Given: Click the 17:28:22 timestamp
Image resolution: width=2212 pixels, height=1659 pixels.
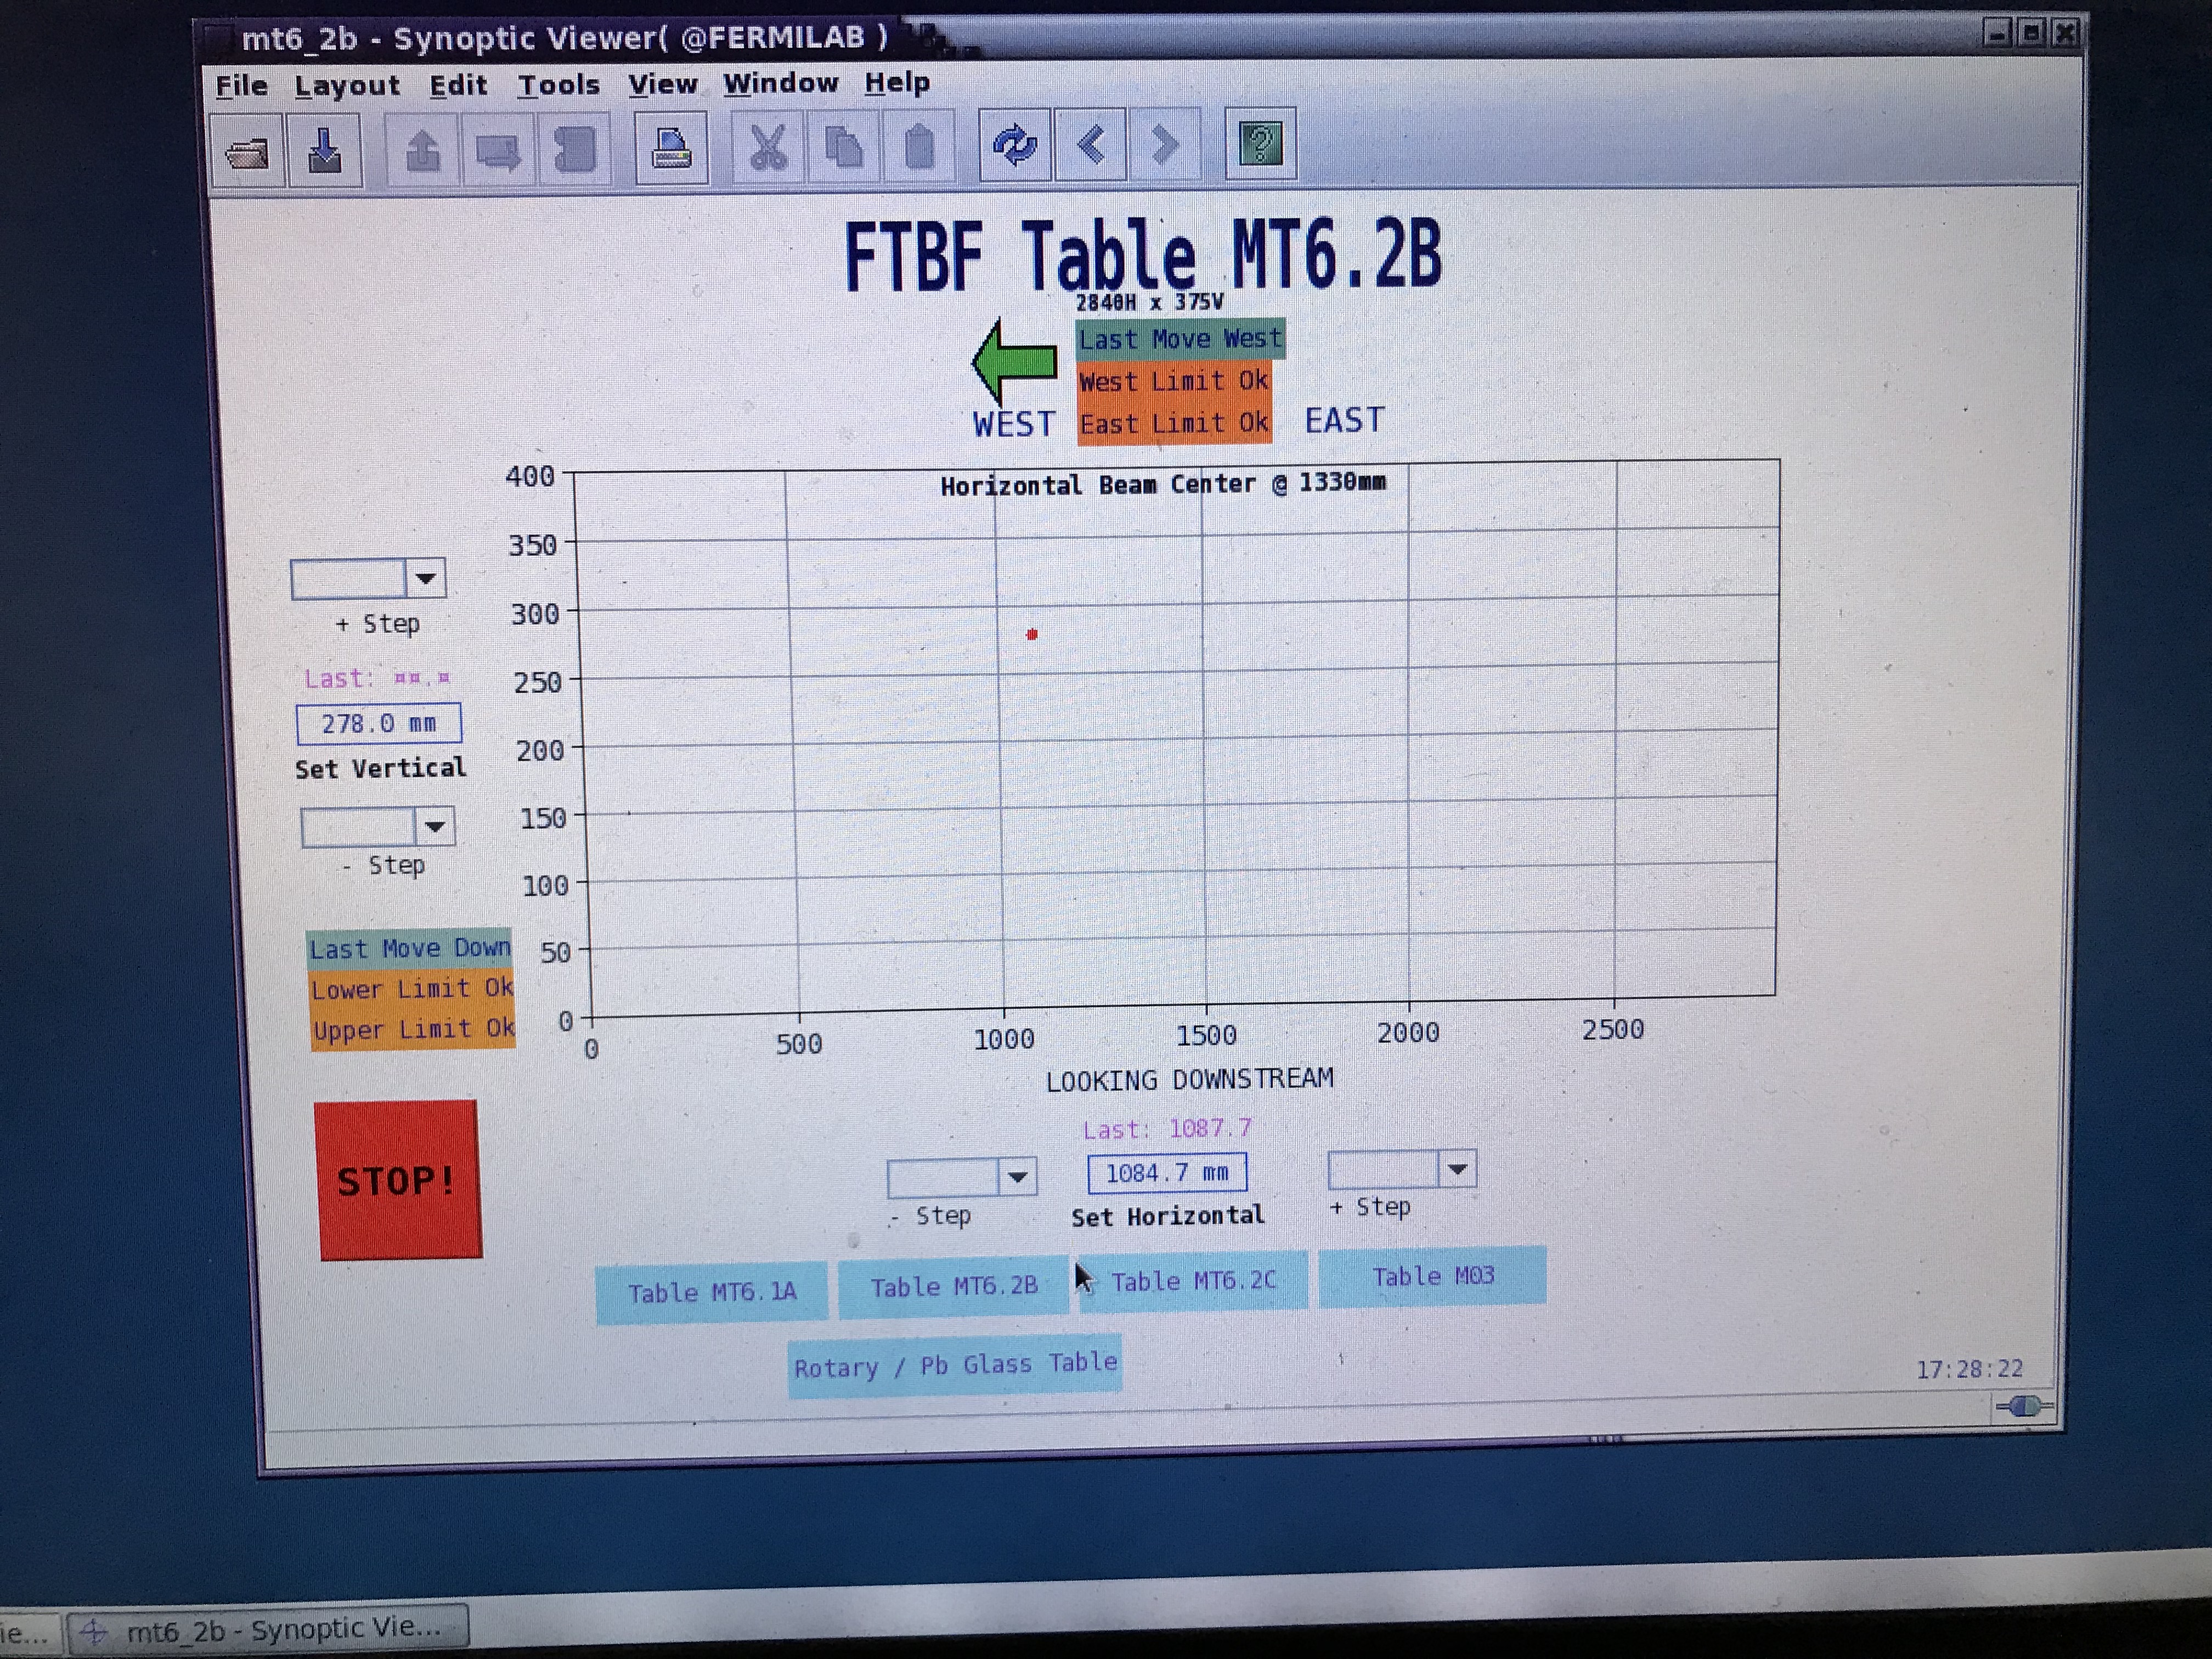Looking at the screenshot, I should point(1969,1369).
